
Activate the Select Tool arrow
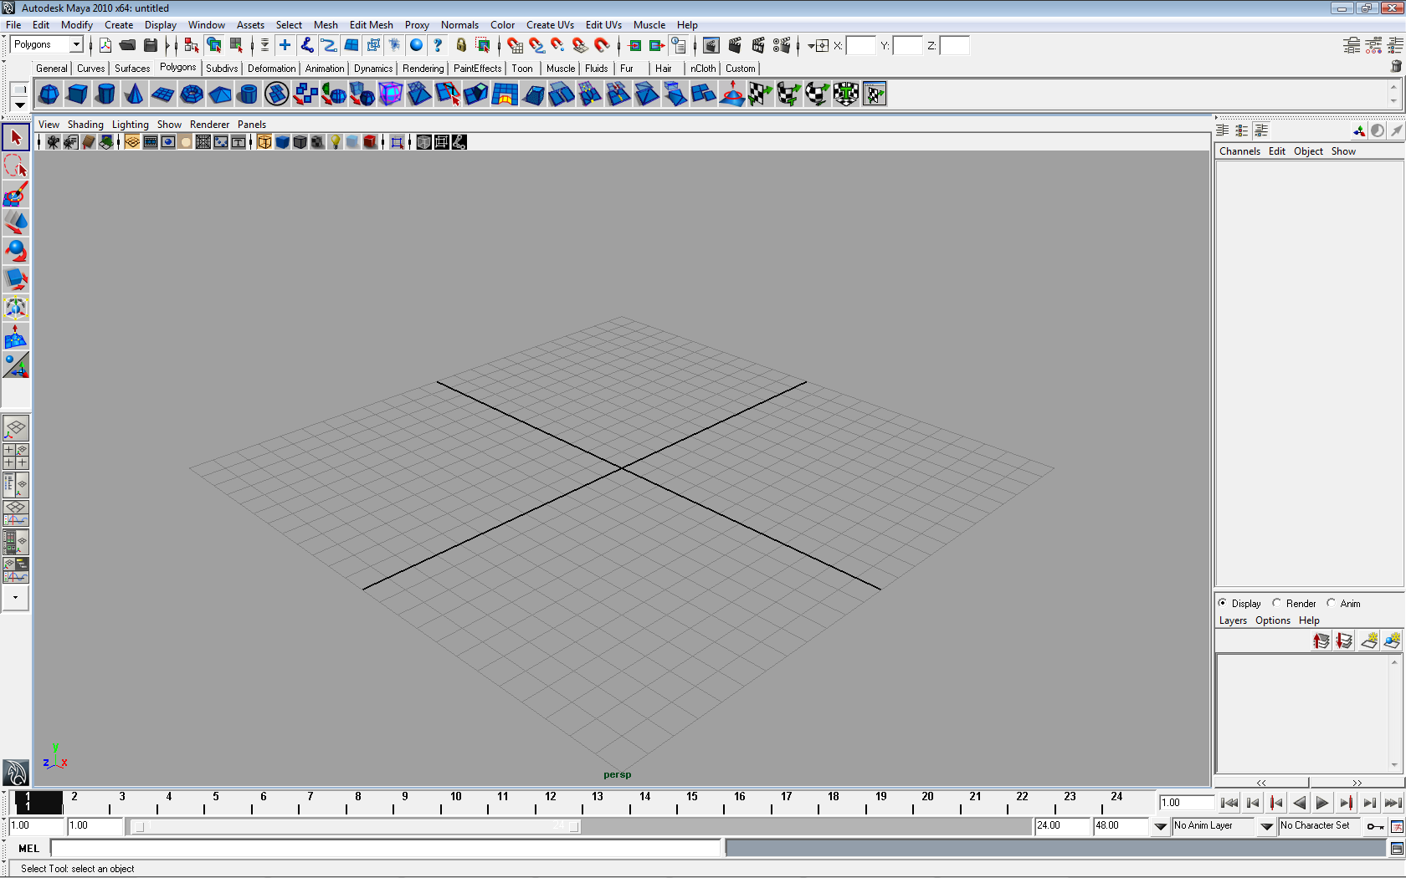(16, 138)
